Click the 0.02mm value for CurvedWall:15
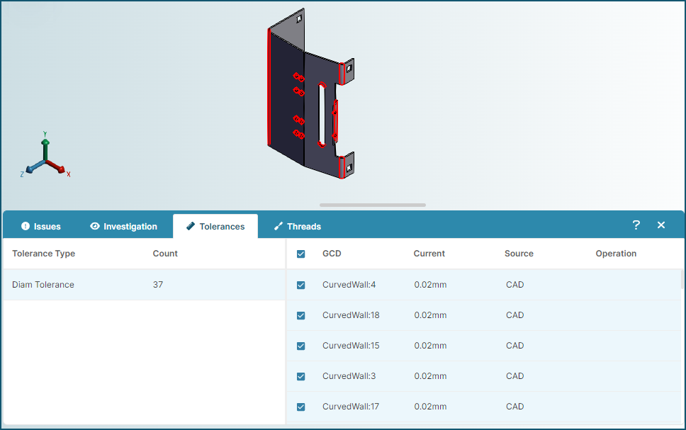This screenshot has width=686, height=430. (430, 346)
